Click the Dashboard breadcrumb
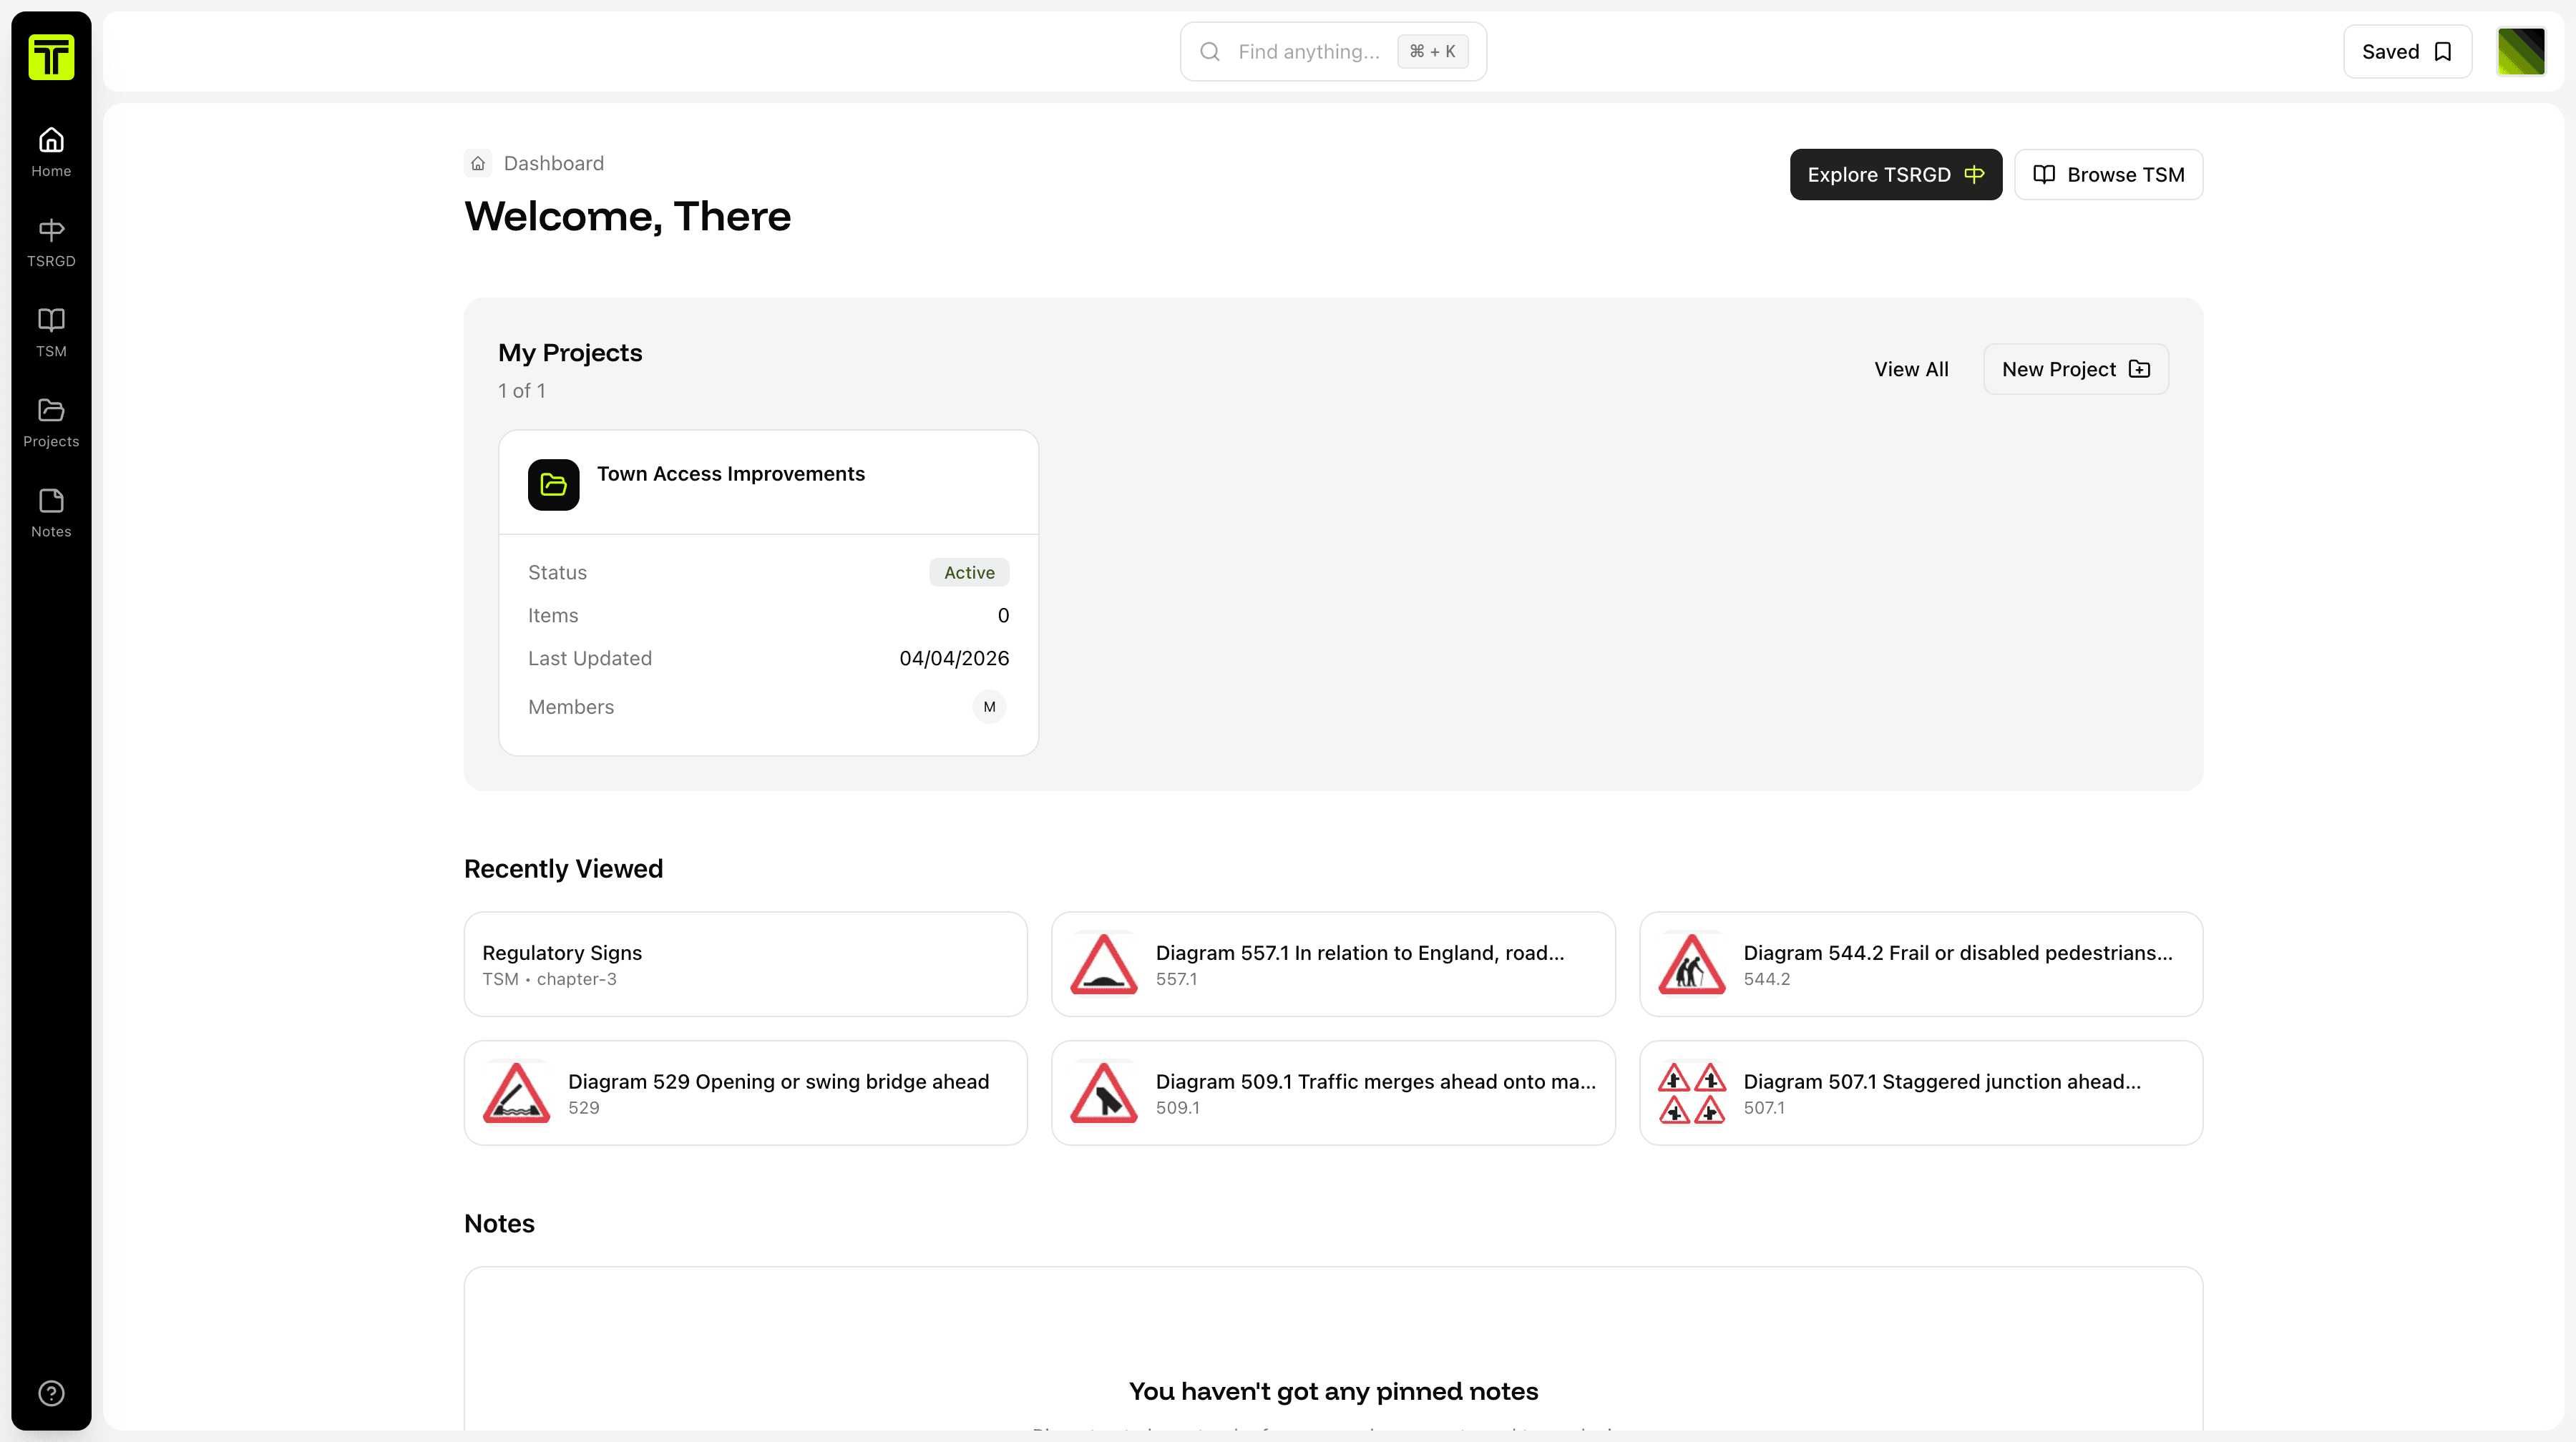This screenshot has width=2576, height=1442. pyautogui.click(x=554, y=163)
